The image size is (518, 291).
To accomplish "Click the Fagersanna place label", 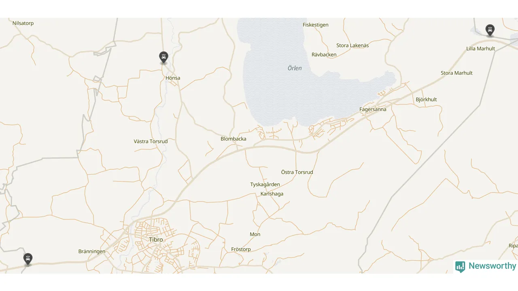I will (373, 109).
